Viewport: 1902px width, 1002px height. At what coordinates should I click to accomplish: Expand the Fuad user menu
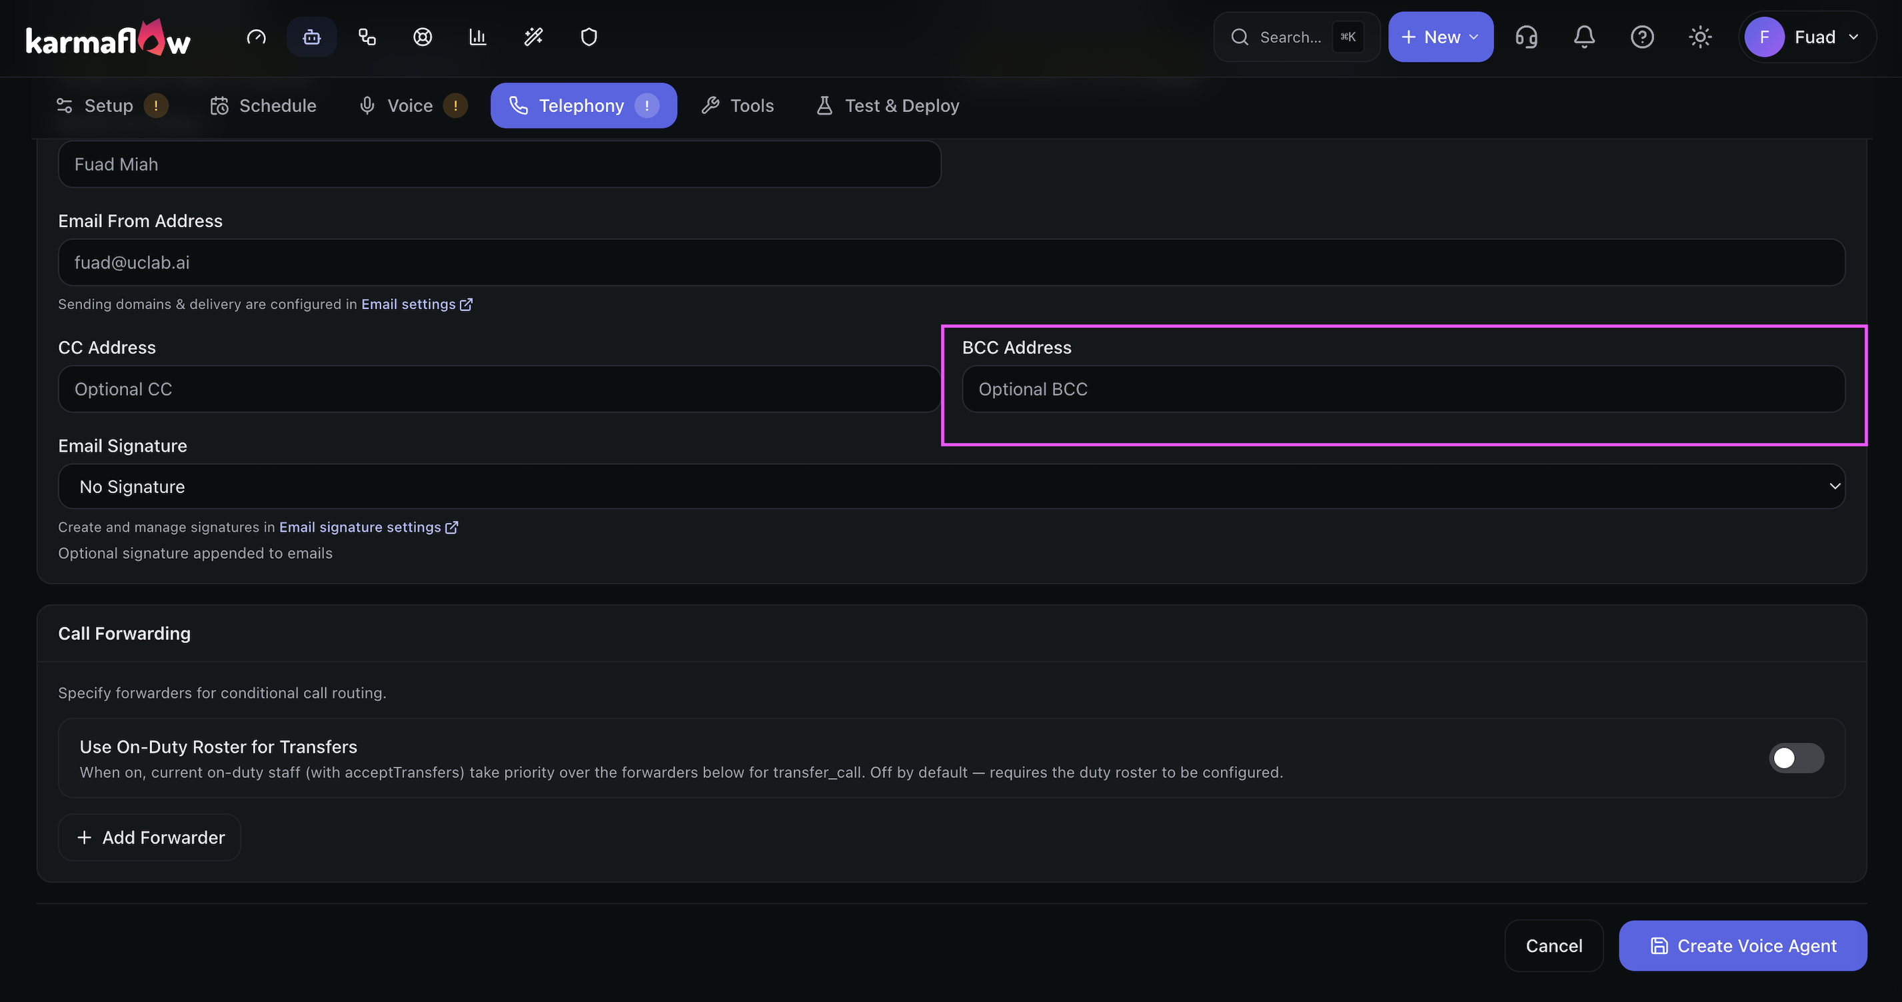tap(1807, 37)
